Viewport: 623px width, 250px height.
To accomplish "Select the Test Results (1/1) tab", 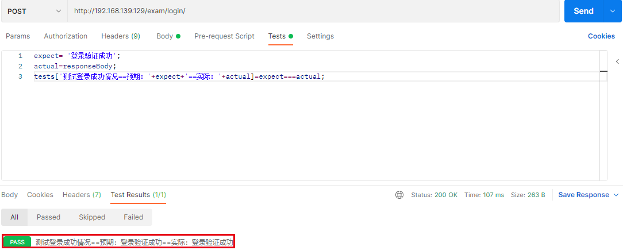I will pyautogui.click(x=139, y=195).
